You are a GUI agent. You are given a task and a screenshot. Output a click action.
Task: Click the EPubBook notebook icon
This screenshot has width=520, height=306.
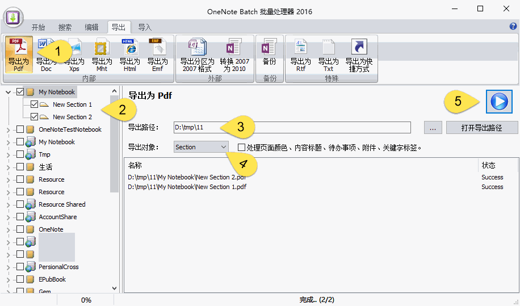(x=31, y=279)
